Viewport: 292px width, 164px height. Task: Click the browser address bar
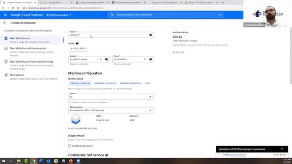click(130, 8)
